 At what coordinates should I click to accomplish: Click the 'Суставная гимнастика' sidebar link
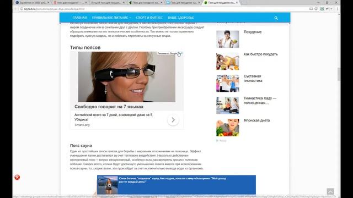253,78
